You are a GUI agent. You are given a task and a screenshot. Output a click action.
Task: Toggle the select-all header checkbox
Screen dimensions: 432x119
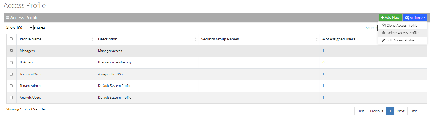tap(11, 39)
